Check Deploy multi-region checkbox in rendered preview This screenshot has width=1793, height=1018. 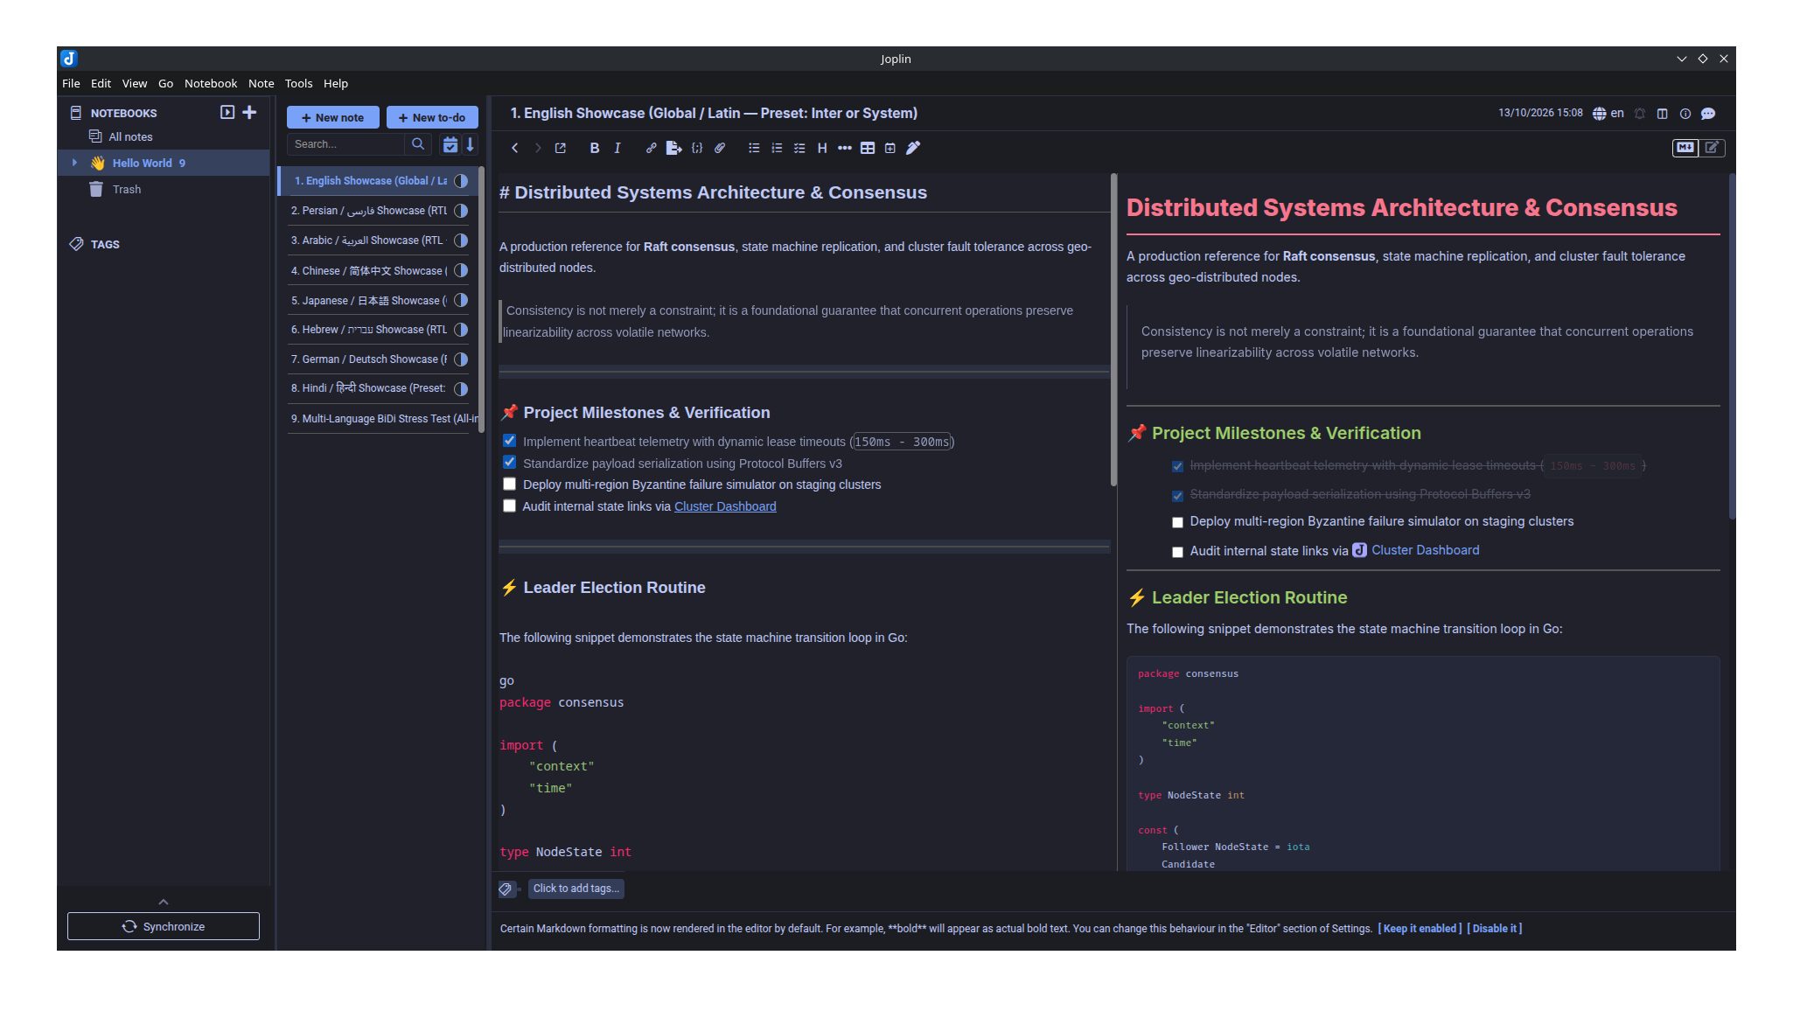click(x=1177, y=522)
